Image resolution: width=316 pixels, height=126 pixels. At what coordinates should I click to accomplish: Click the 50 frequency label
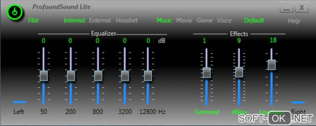(44, 112)
